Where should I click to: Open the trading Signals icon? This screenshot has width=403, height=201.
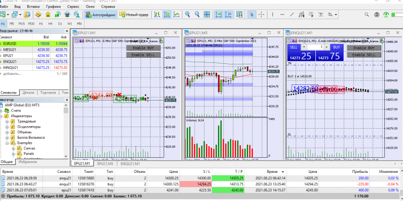[57, 15]
